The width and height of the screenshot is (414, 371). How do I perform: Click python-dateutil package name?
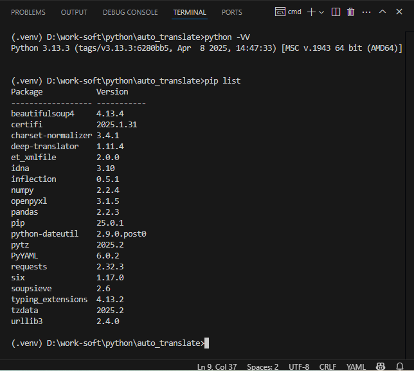44,233
